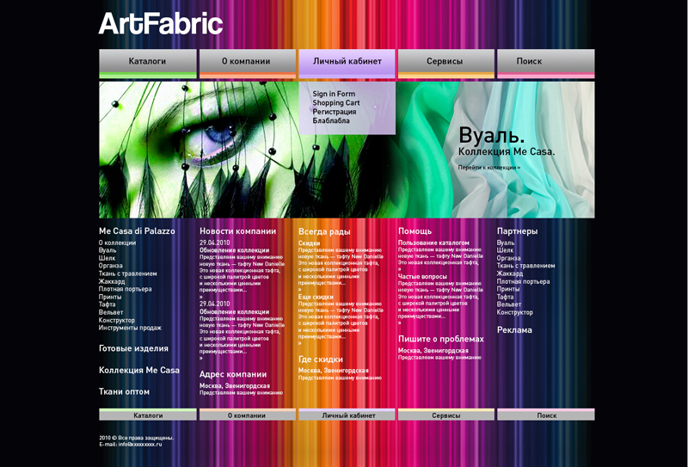Viewport: 688px width, 467px height.
Task: Open Принты in left column
Action: (x=110, y=297)
